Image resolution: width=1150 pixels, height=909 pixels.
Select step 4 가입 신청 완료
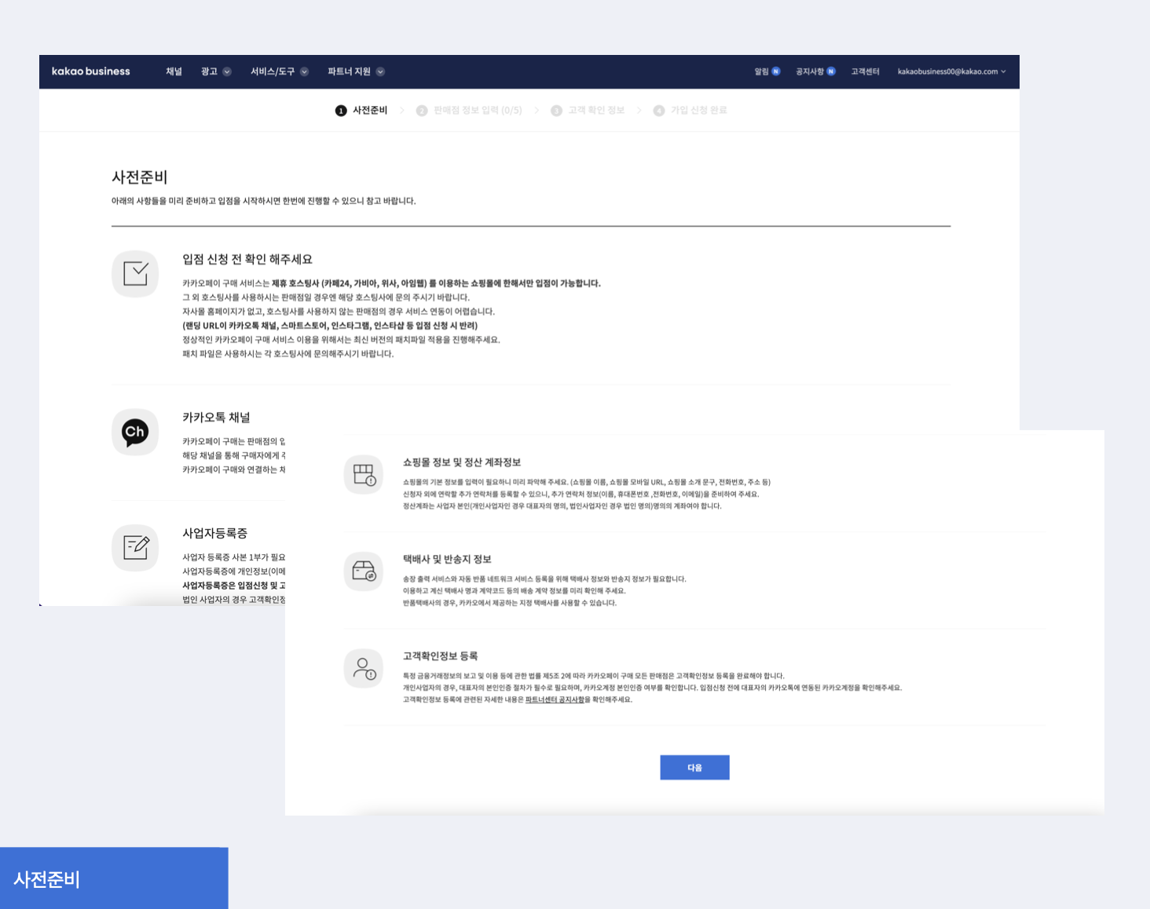[x=690, y=111]
